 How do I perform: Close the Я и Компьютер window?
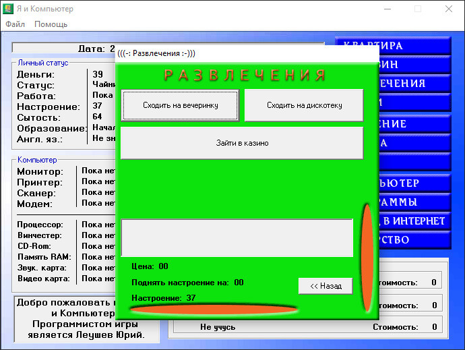448,9
